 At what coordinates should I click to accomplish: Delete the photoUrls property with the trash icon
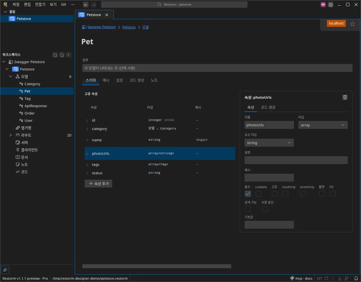pyautogui.click(x=345, y=97)
